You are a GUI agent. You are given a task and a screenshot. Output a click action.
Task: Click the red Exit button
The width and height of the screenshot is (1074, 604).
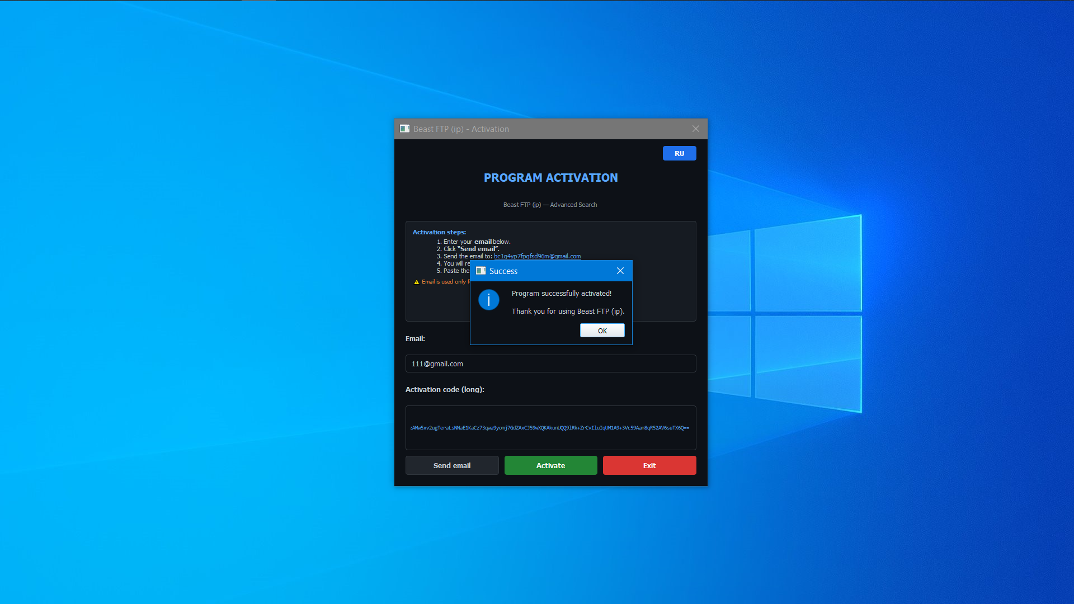(649, 465)
